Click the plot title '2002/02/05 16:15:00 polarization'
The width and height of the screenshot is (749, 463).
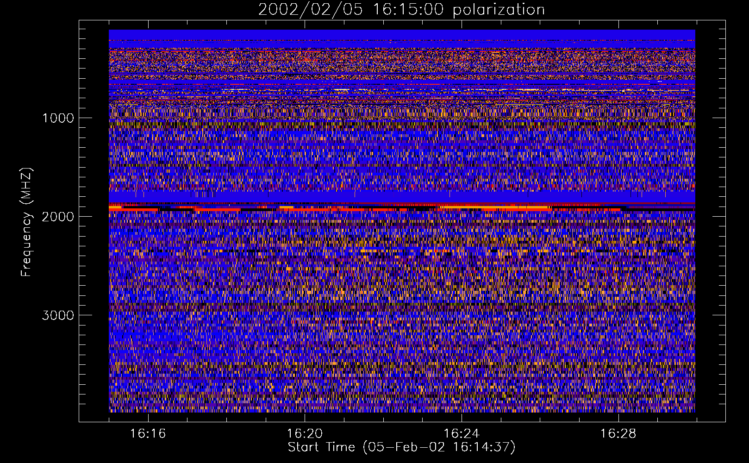(x=401, y=10)
